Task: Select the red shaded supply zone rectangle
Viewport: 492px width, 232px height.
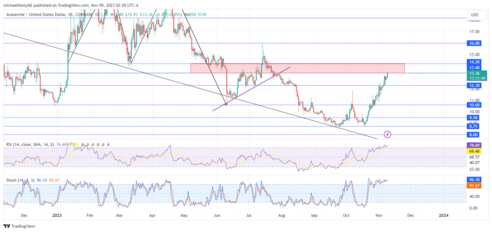Action: pyautogui.click(x=297, y=68)
